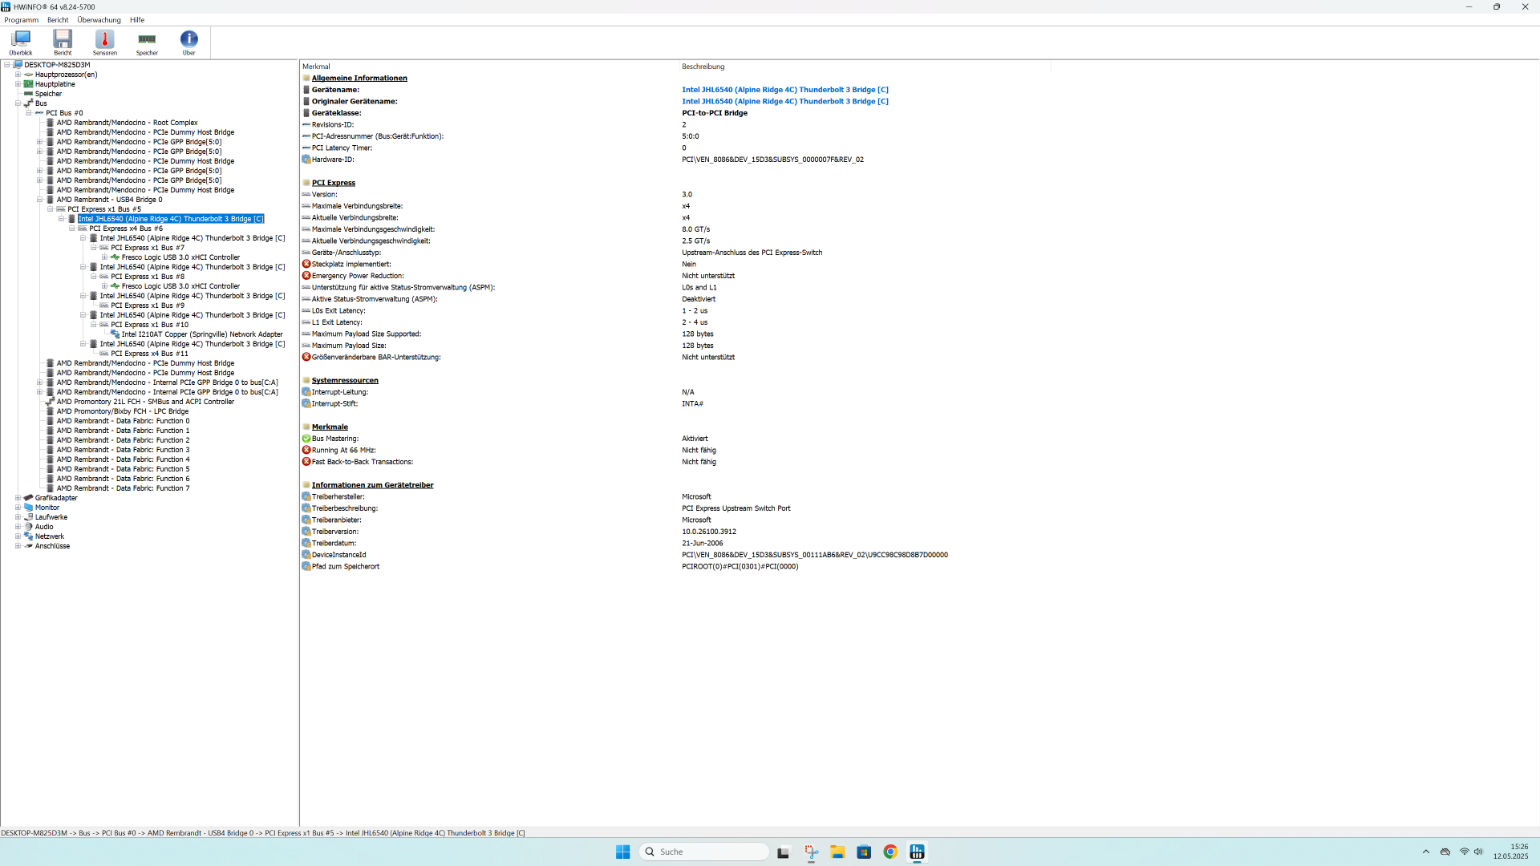Viewport: 1540px width, 866px height.
Task: Open Task View in the taskbar
Action: [784, 852]
